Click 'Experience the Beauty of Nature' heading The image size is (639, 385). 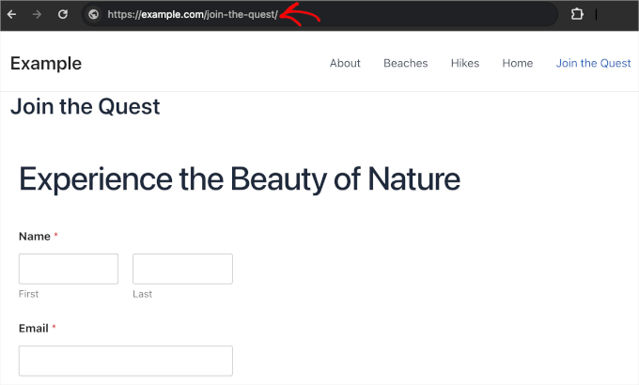(240, 179)
